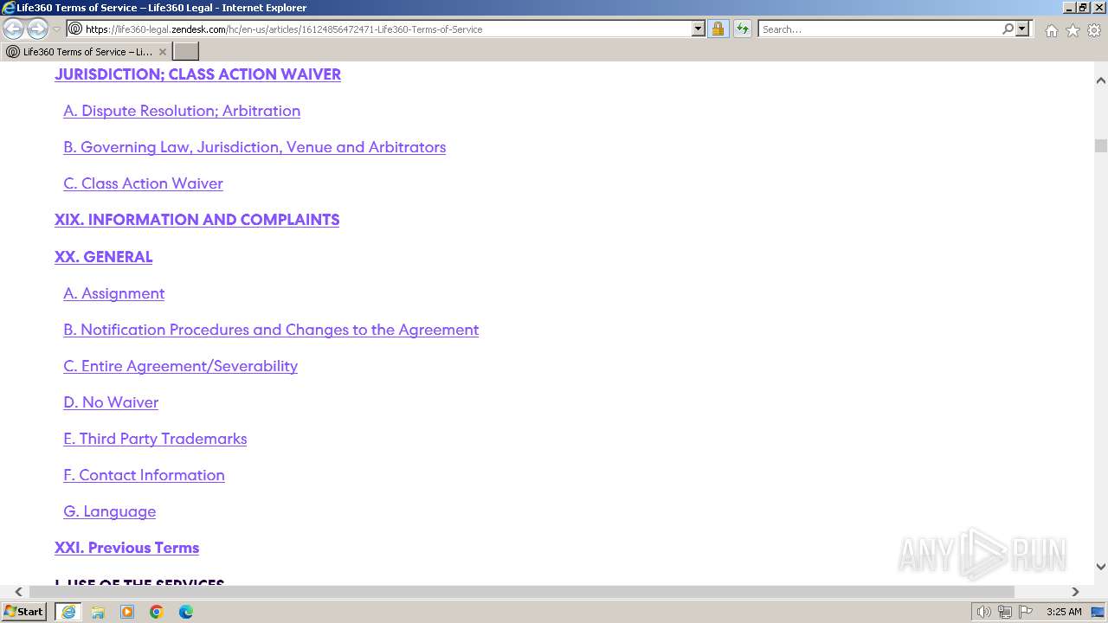Open File Explorer folder taskbar icon

coord(98,612)
